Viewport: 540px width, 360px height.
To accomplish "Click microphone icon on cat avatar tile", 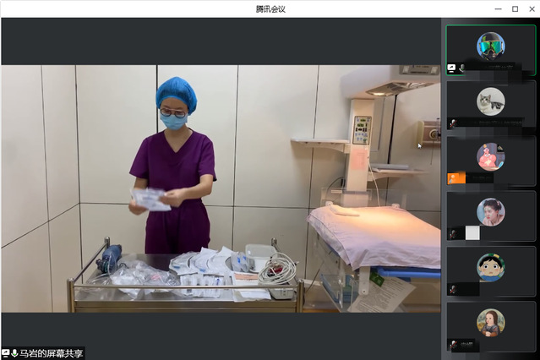I will [x=453, y=123].
